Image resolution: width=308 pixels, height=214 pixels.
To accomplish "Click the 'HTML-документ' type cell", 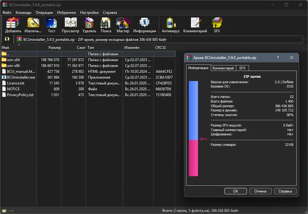I will (x=102, y=72).
